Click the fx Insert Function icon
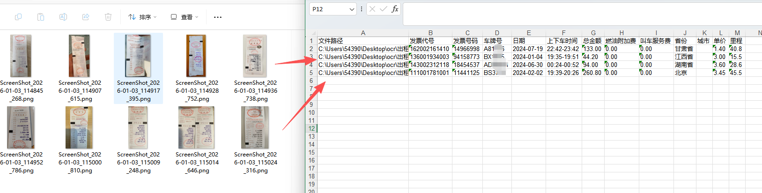The image size is (762, 193). pos(395,9)
